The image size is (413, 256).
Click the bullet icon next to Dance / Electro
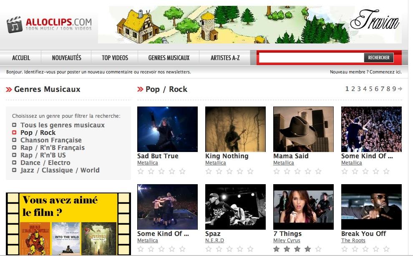[x=14, y=163]
